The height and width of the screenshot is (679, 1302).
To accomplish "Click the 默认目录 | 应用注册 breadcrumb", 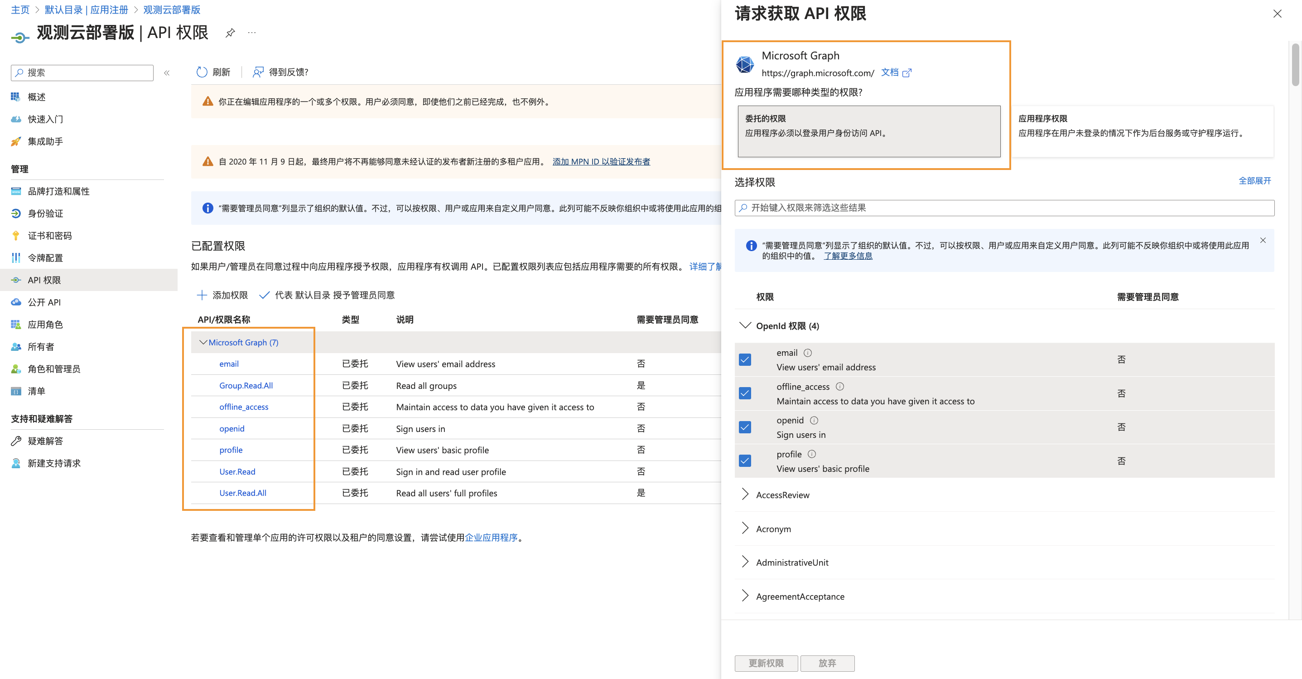I will coord(86,10).
